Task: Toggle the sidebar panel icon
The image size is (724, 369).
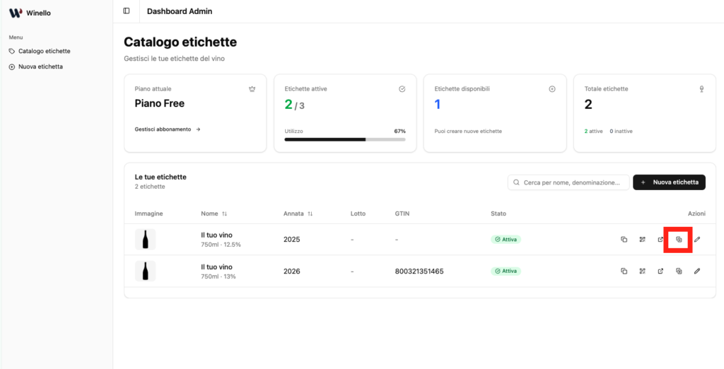Action: coord(127,11)
